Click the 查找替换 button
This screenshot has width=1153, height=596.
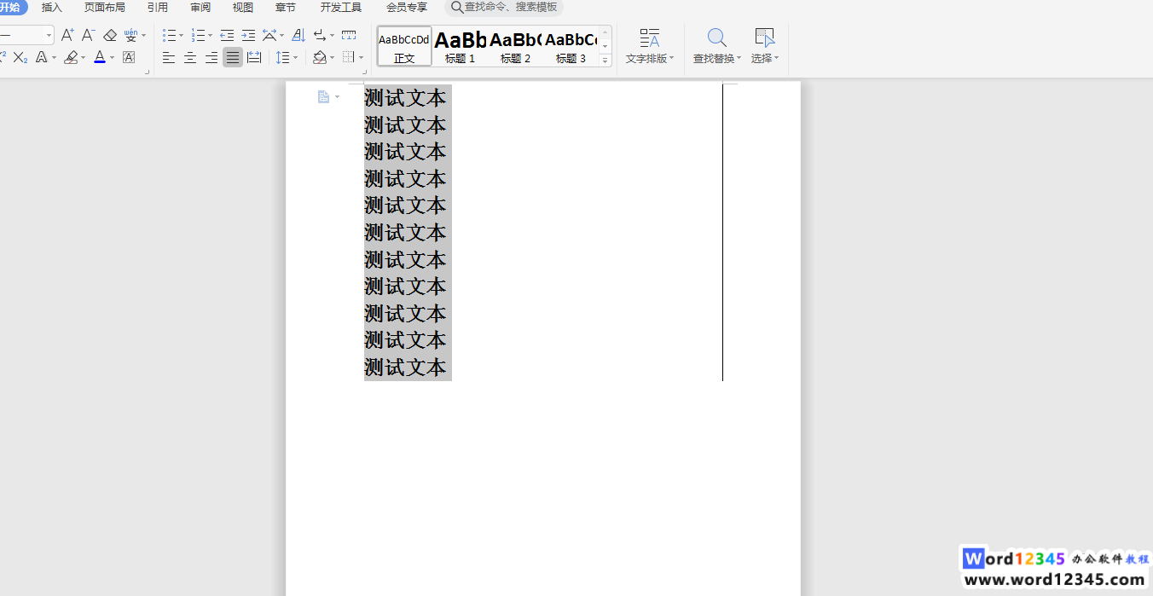pos(716,46)
